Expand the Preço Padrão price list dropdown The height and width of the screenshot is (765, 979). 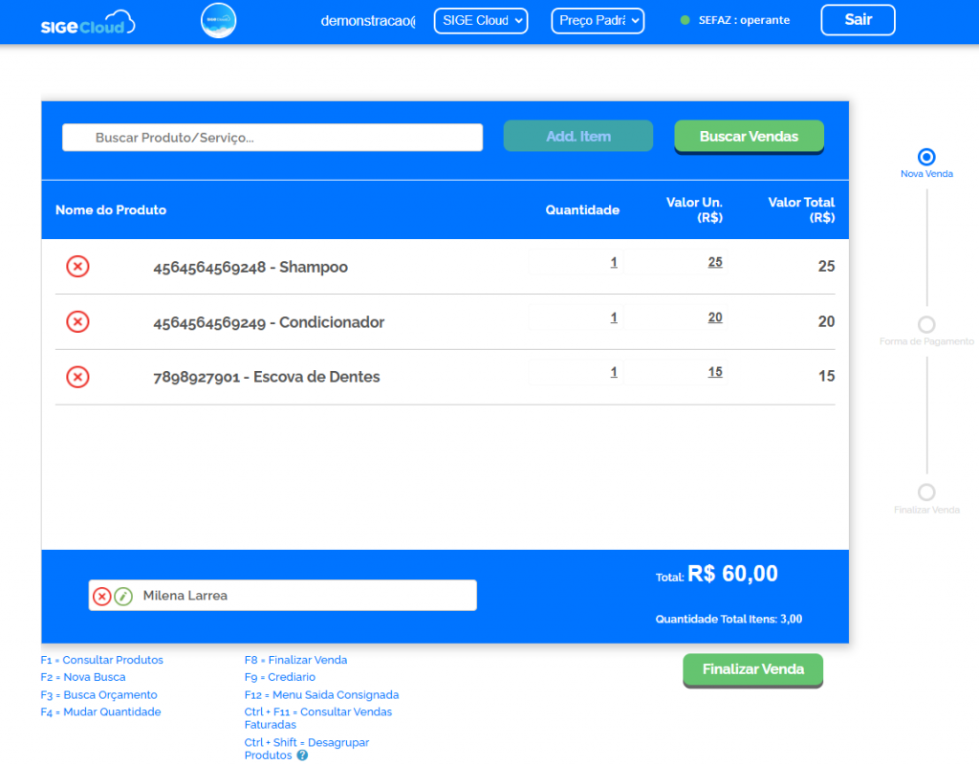pyautogui.click(x=598, y=21)
